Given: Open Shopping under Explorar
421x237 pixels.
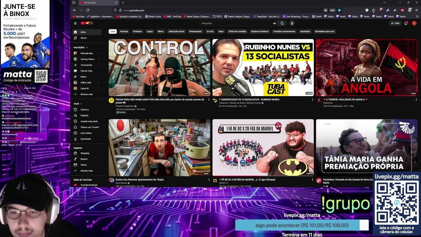Looking at the screenshot, I should 87,153.
